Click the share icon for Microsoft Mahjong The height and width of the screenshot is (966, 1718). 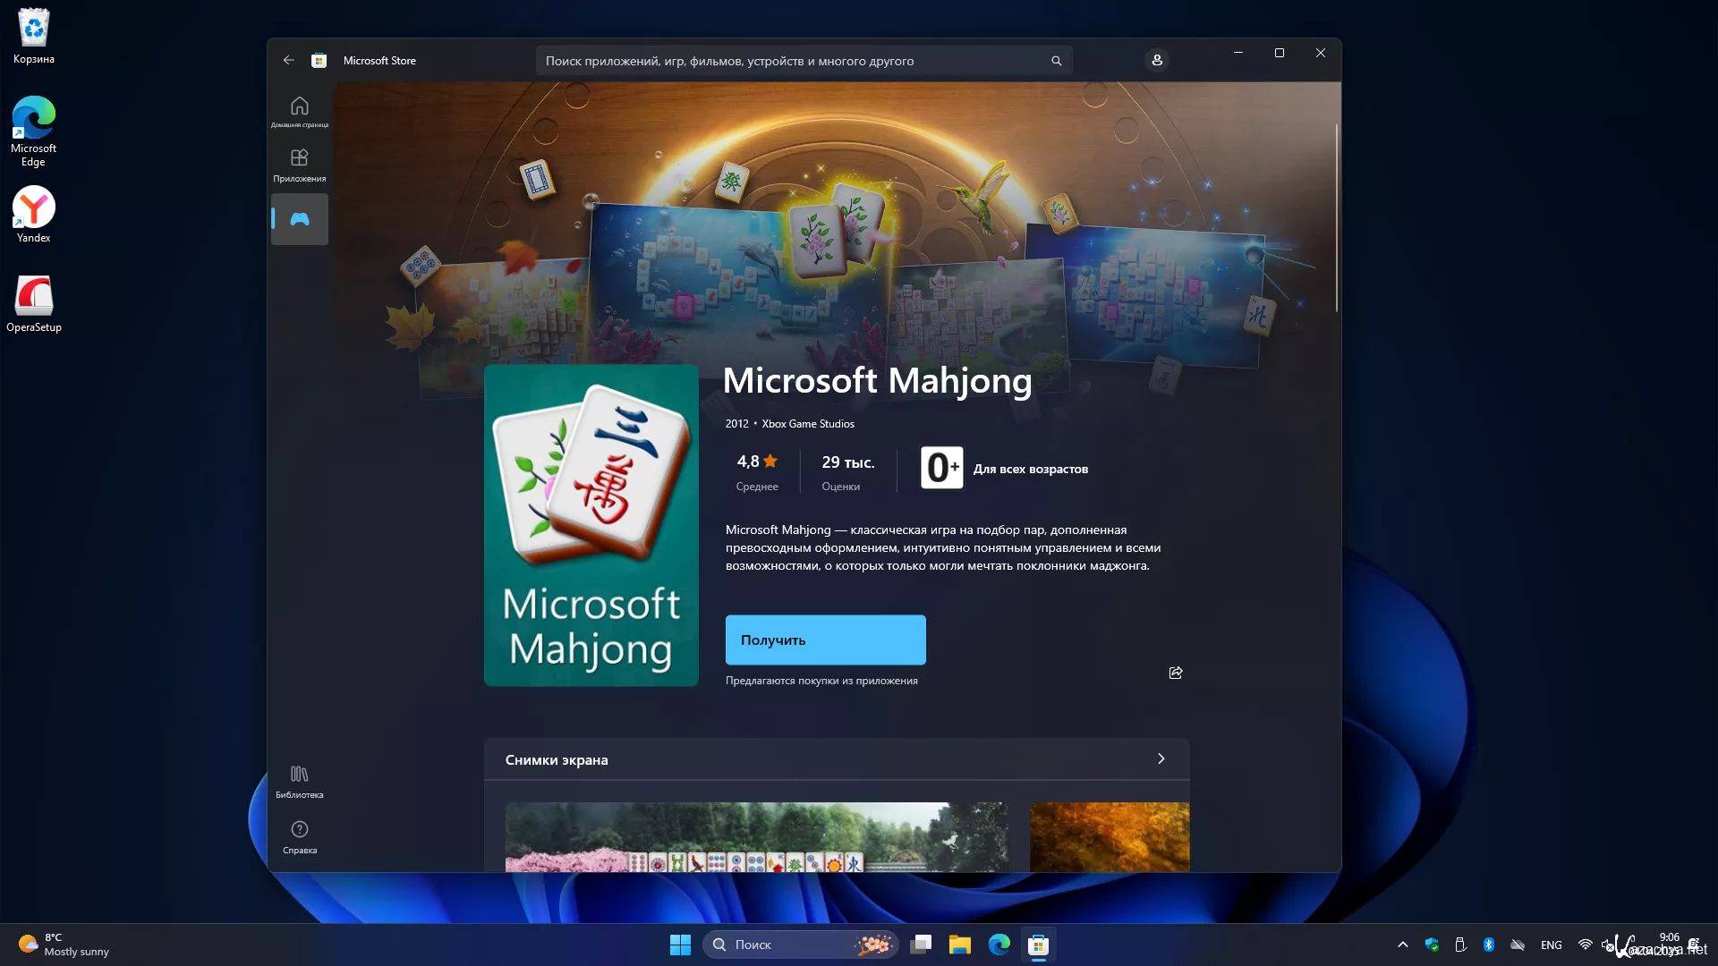coord(1176,673)
